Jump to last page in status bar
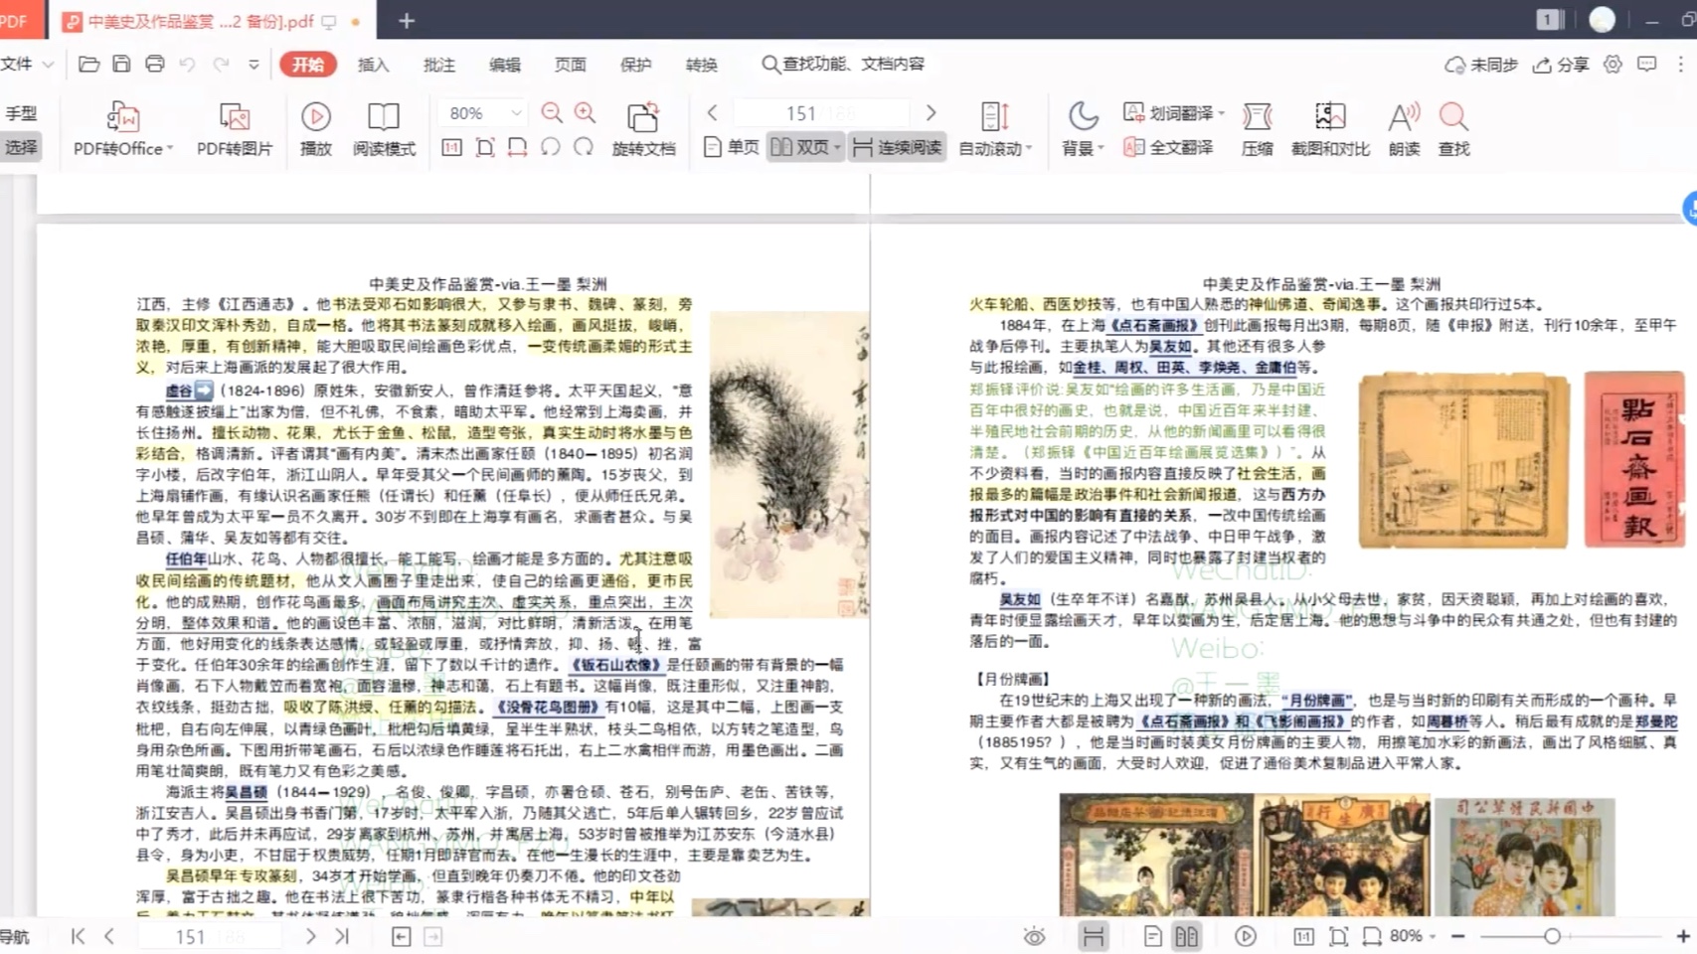The height and width of the screenshot is (954, 1697). tap(343, 936)
